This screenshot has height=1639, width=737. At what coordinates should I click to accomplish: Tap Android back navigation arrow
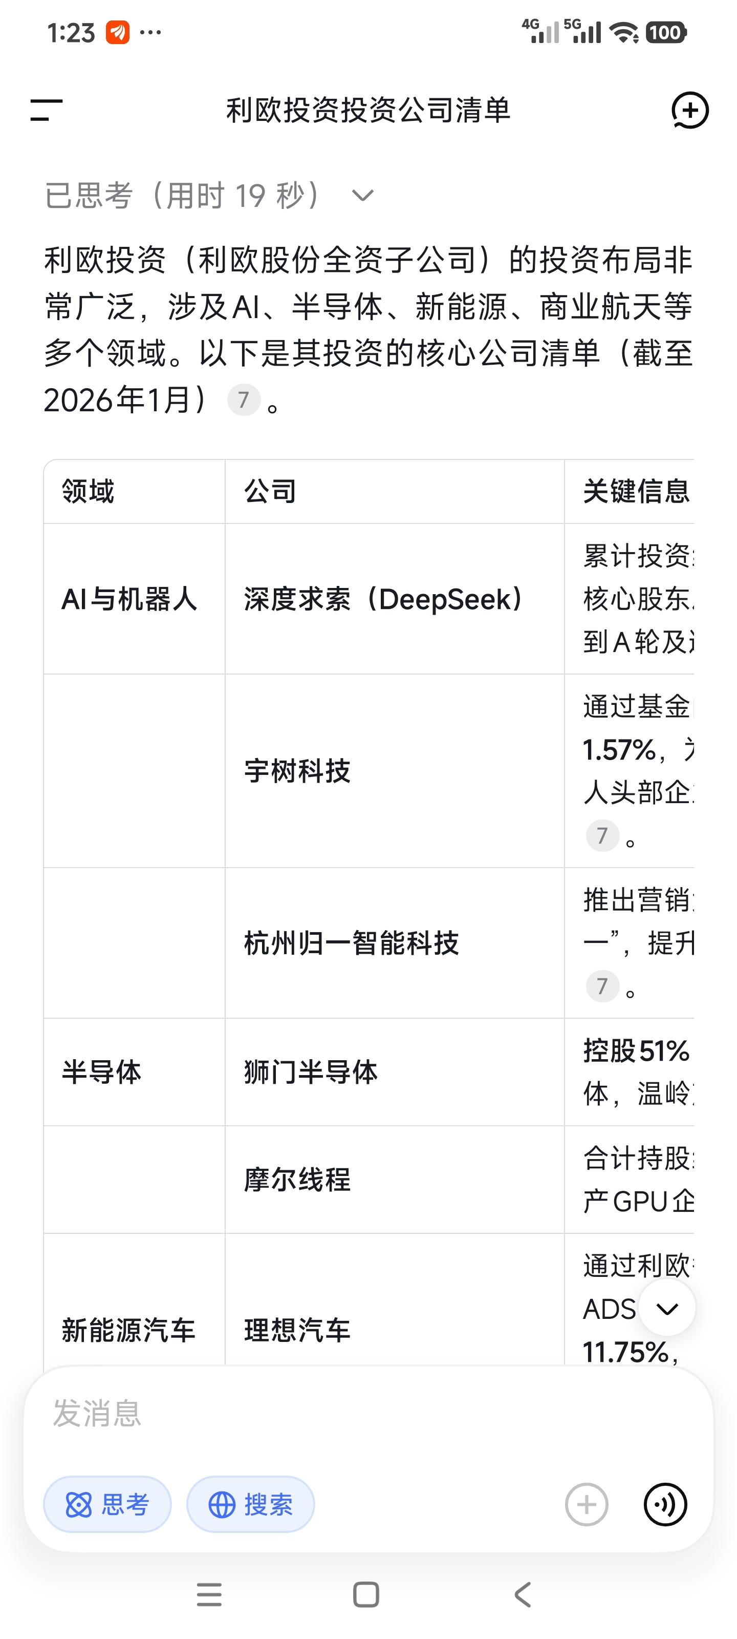523,1594
